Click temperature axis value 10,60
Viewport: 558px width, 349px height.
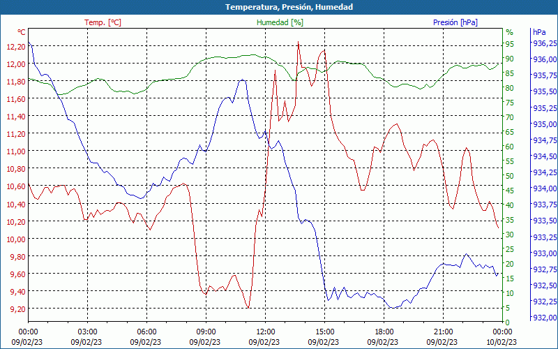(x=16, y=186)
